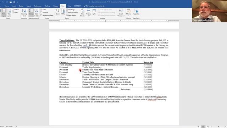Click the View tab
The height and width of the screenshot is (128, 227).
click(x=63, y=6)
